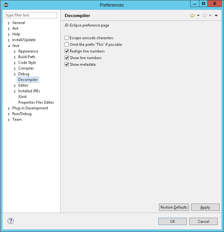Toggle the Show metadata checkbox

tap(67, 64)
